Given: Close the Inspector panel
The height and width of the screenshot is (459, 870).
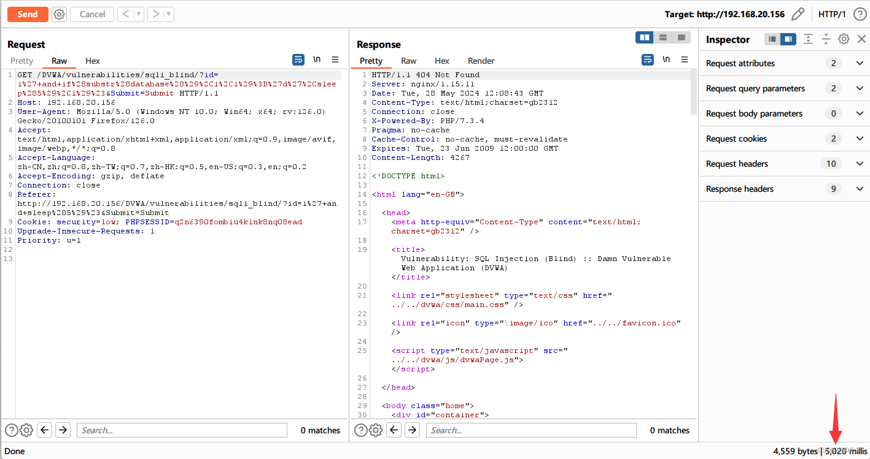Looking at the screenshot, I should (x=861, y=39).
